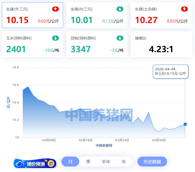This screenshot has width=195, height=172.
Task: Select the 生猪(外三元) price card
Action: point(32,15)
